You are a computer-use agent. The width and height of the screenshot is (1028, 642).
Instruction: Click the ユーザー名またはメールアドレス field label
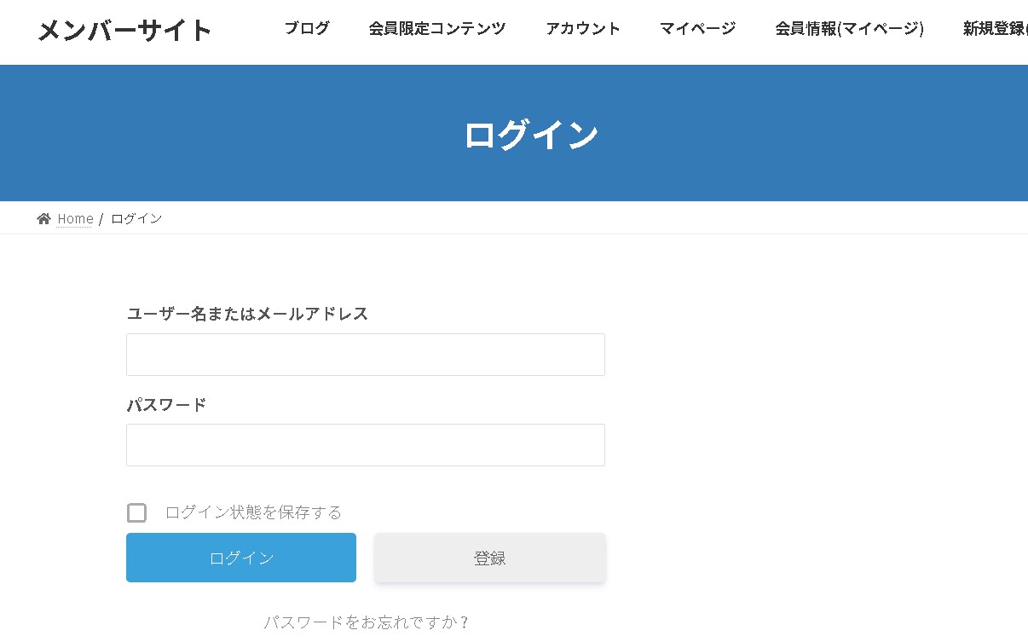pyautogui.click(x=247, y=314)
